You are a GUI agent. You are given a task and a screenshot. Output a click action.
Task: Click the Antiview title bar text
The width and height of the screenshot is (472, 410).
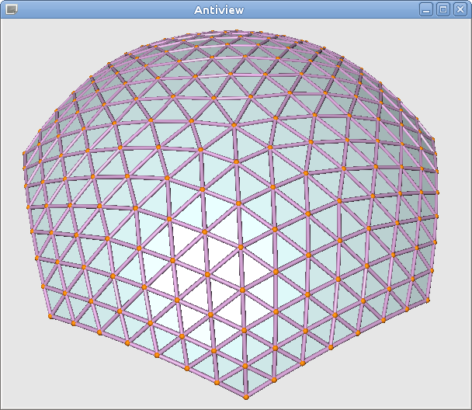click(x=217, y=9)
